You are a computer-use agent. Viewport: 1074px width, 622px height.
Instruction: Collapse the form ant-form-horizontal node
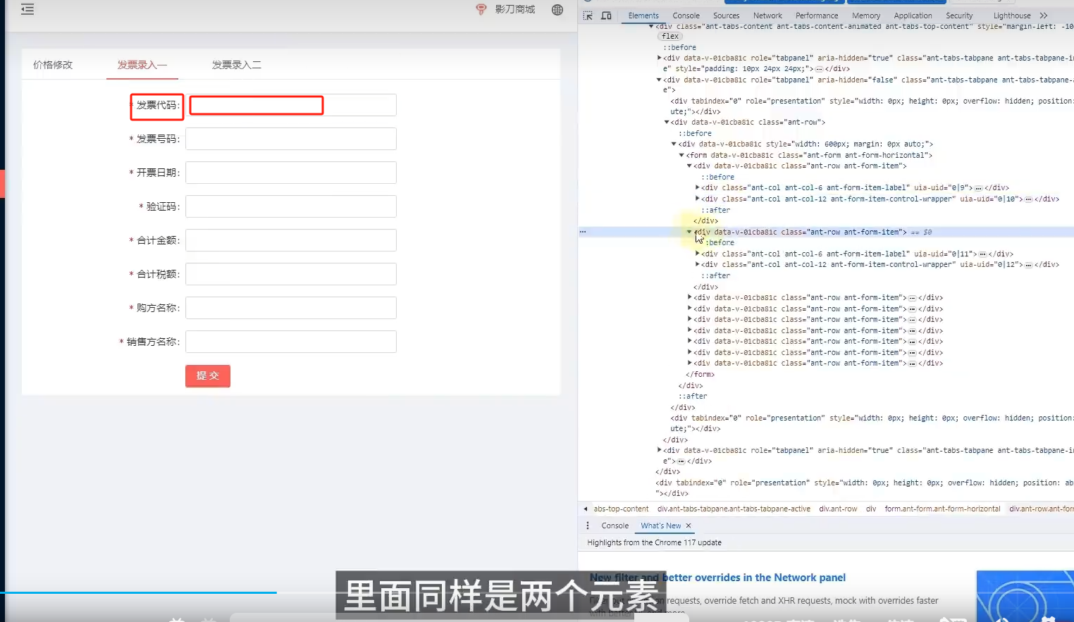click(x=681, y=155)
